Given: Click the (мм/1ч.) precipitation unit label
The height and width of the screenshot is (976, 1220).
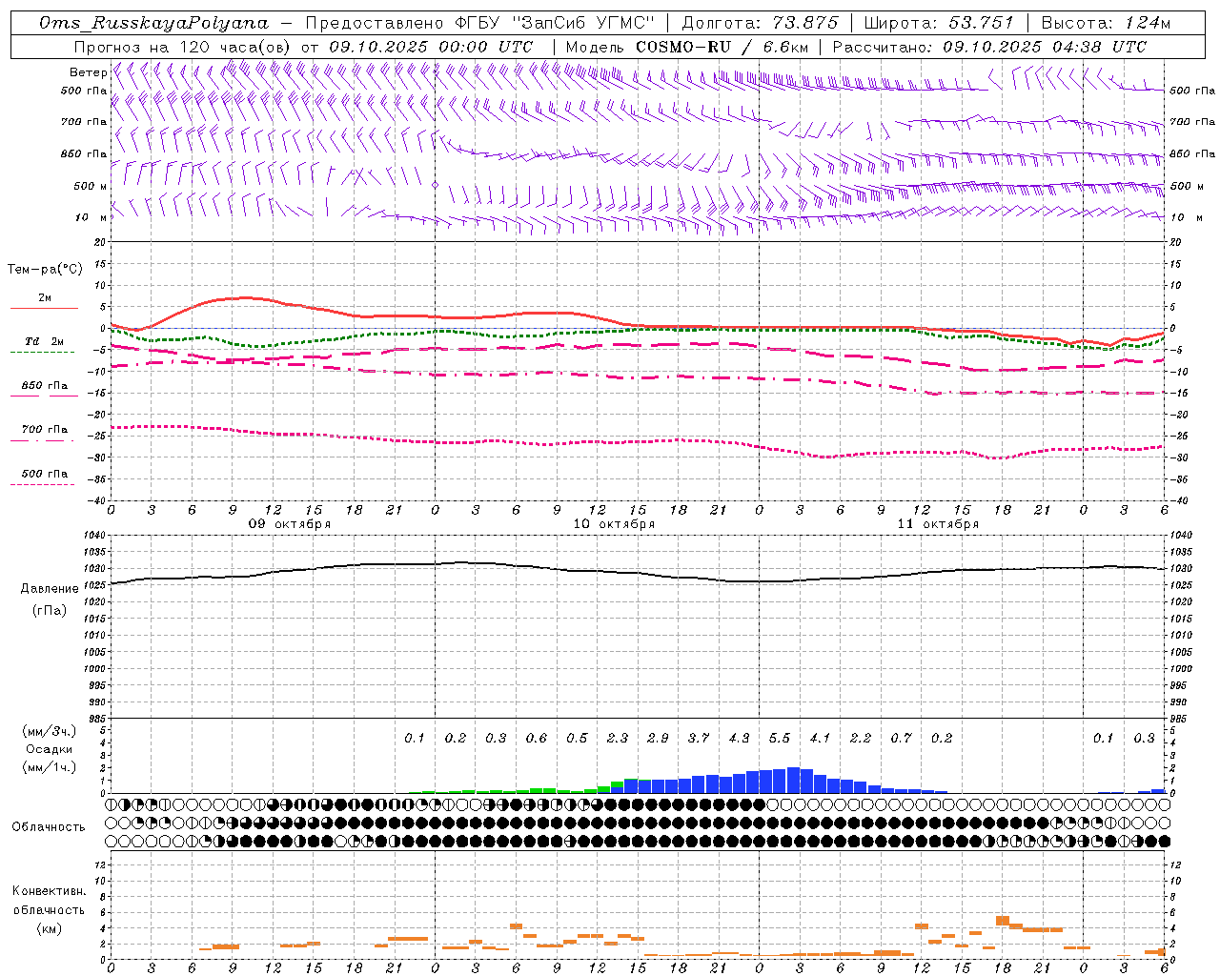Looking at the screenshot, I should 49,766.
